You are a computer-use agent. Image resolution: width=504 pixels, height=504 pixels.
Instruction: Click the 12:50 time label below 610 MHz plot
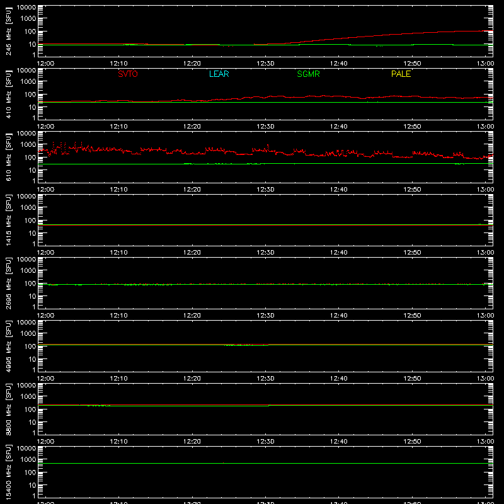click(412, 190)
